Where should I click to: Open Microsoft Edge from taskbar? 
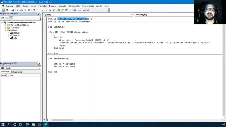pos(27,125)
